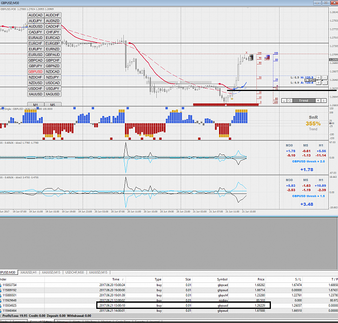This screenshot has height=323, width=338.
Task: Decrease lot with minus beside H: 120.9
Action: (x=324, y=77)
